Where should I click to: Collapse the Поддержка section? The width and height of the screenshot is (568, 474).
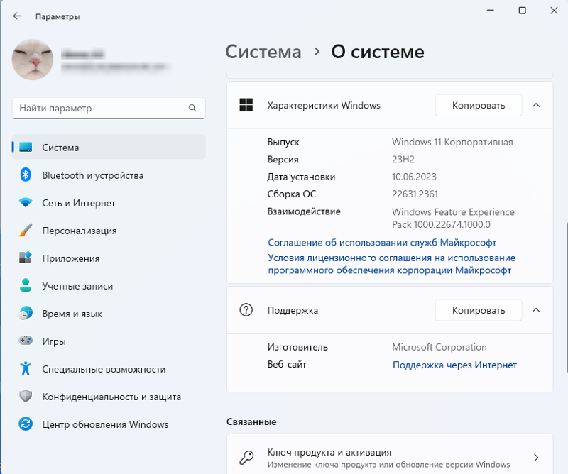click(536, 310)
